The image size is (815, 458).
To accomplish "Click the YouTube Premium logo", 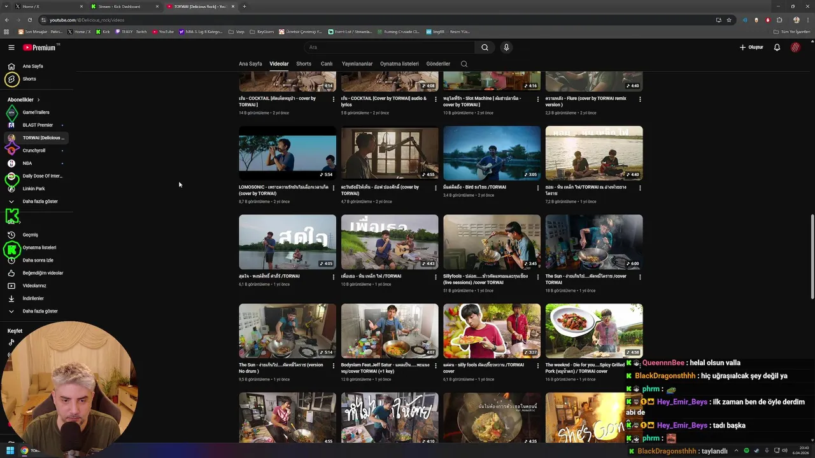I will (x=40, y=48).
